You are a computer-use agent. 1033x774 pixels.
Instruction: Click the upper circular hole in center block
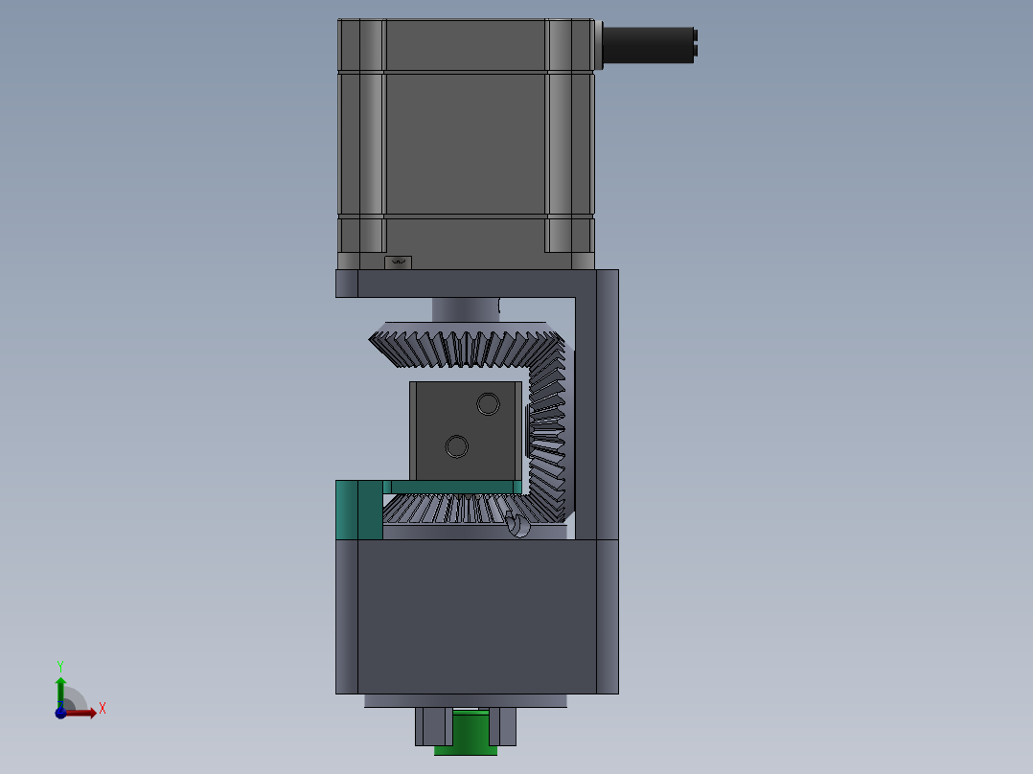[488, 404]
